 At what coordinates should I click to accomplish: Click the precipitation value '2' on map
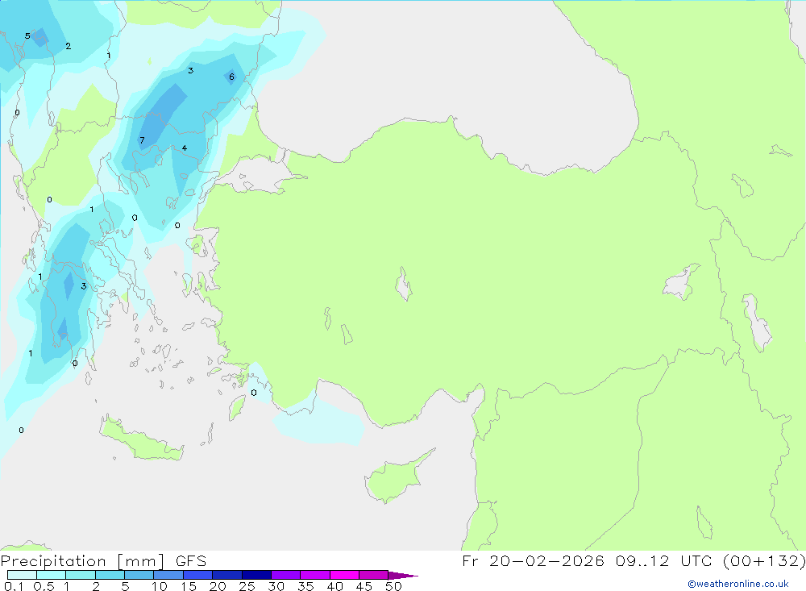click(x=69, y=46)
